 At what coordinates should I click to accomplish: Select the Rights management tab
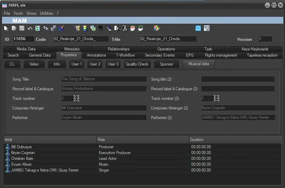click(x=221, y=55)
